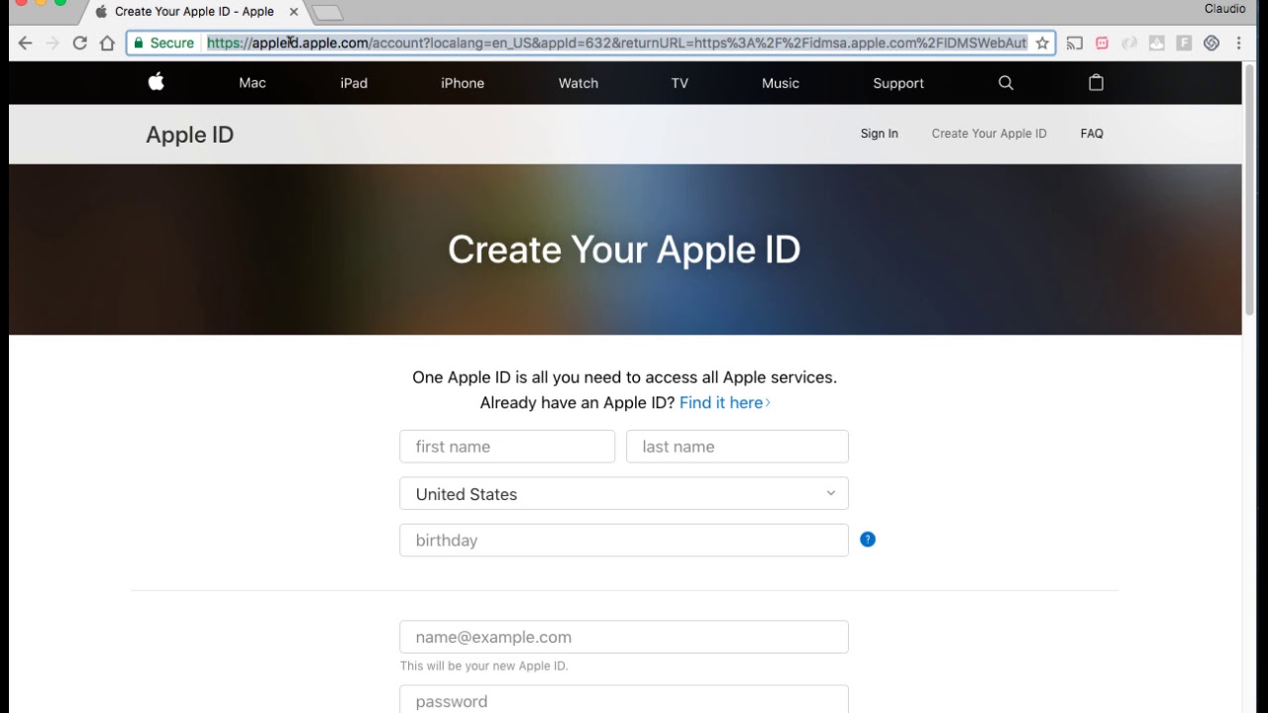Click the last name field
This screenshot has width=1268, height=713.
(737, 446)
